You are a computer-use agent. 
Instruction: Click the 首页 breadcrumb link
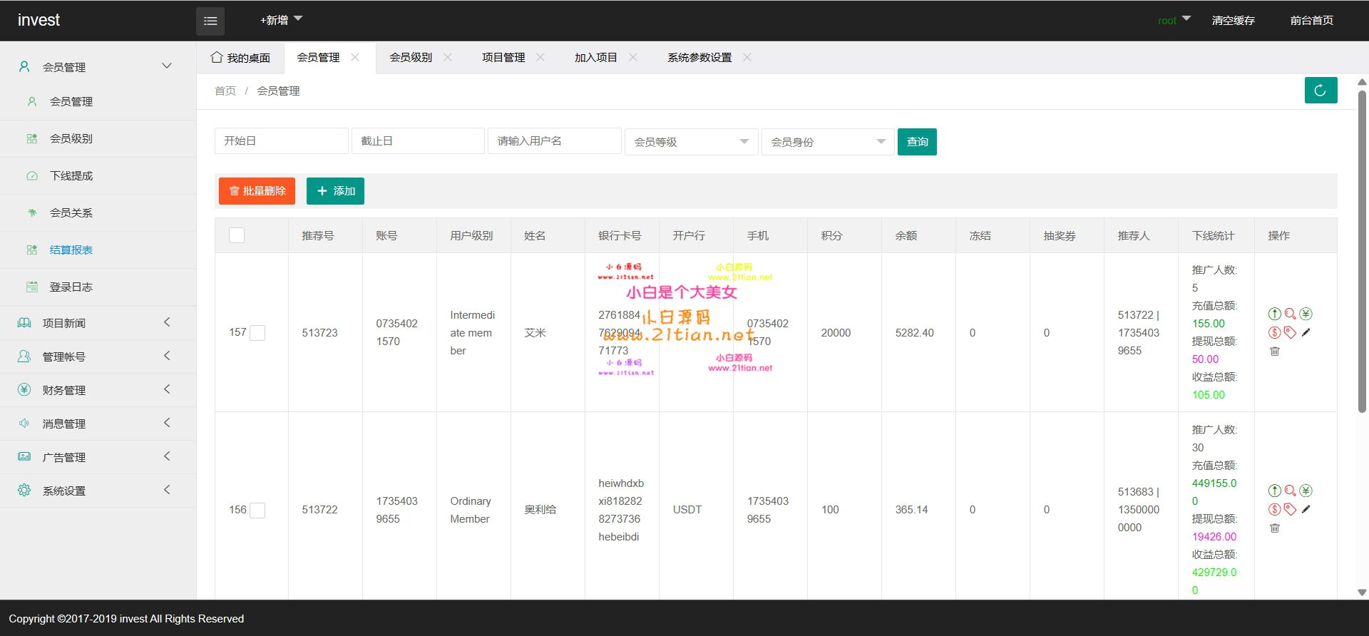[225, 91]
